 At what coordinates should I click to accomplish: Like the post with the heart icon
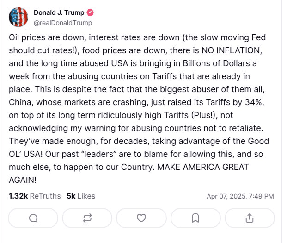pos(141,218)
